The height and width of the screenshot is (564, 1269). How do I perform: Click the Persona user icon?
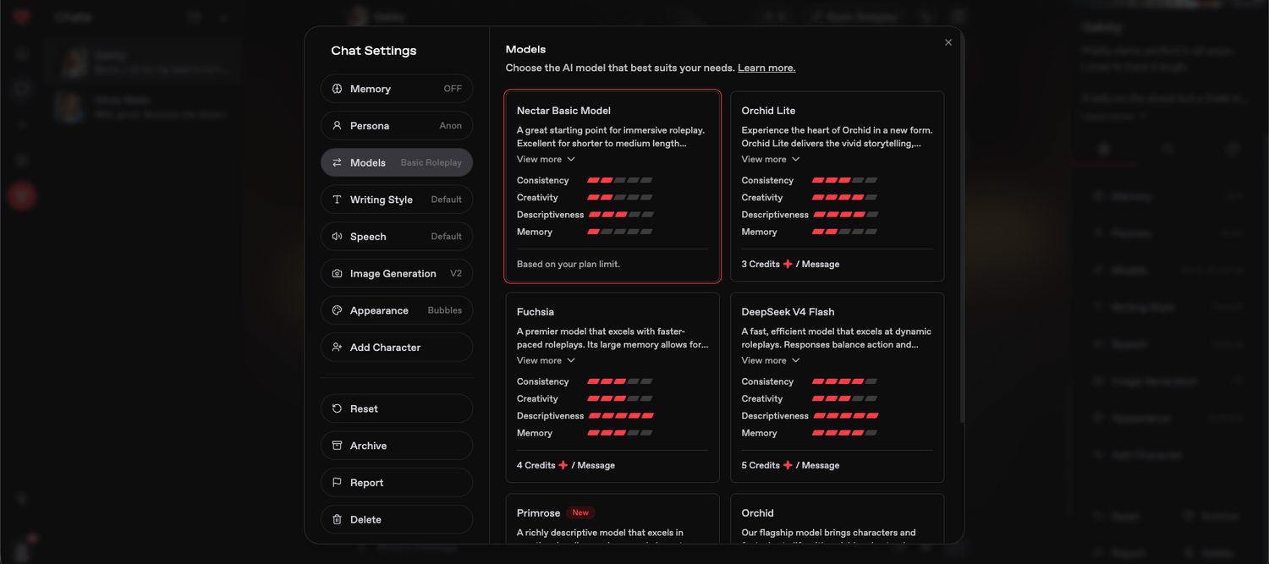[x=337, y=126]
